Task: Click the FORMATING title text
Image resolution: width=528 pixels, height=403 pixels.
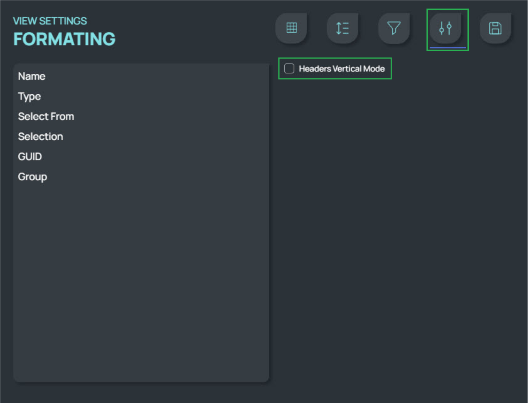Action: pos(65,39)
